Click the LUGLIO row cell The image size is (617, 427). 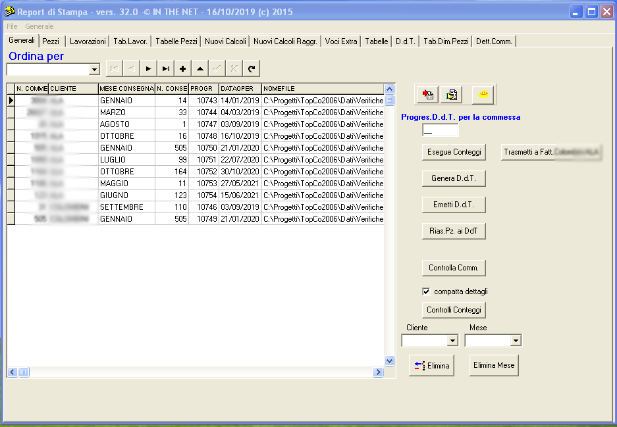coord(126,160)
